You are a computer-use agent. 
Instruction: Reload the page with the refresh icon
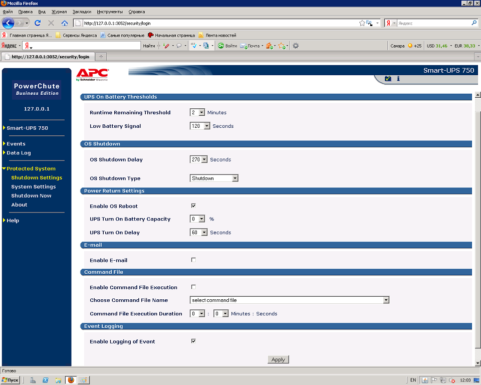coord(38,23)
